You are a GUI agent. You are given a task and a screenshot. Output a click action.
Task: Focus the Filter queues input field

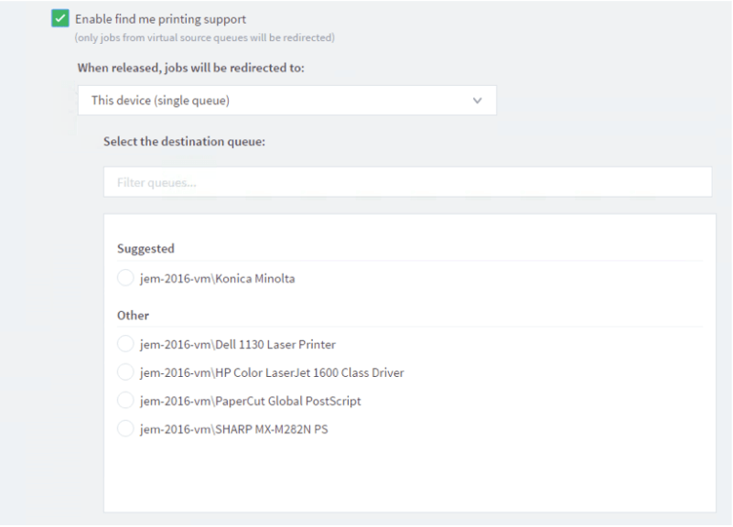[x=407, y=182]
